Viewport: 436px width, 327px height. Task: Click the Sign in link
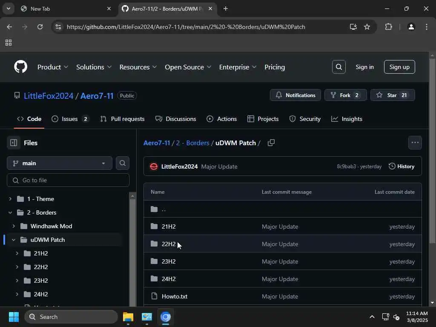pyautogui.click(x=364, y=67)
